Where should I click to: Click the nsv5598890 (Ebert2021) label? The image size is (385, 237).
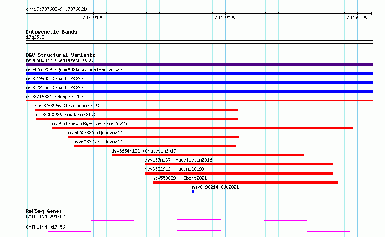181,178
